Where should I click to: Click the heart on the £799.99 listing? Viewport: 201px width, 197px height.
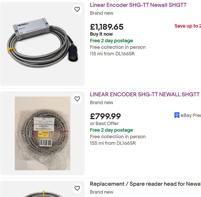tap(77, 99)
